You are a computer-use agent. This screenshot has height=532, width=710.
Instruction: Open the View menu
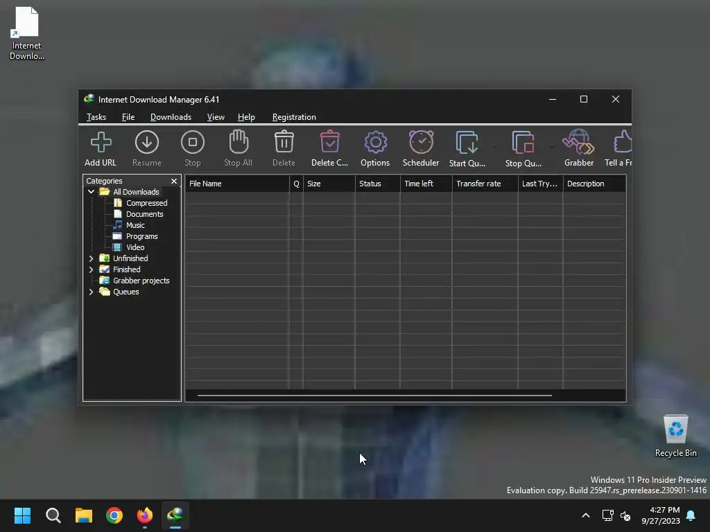(x=216, y=116)
